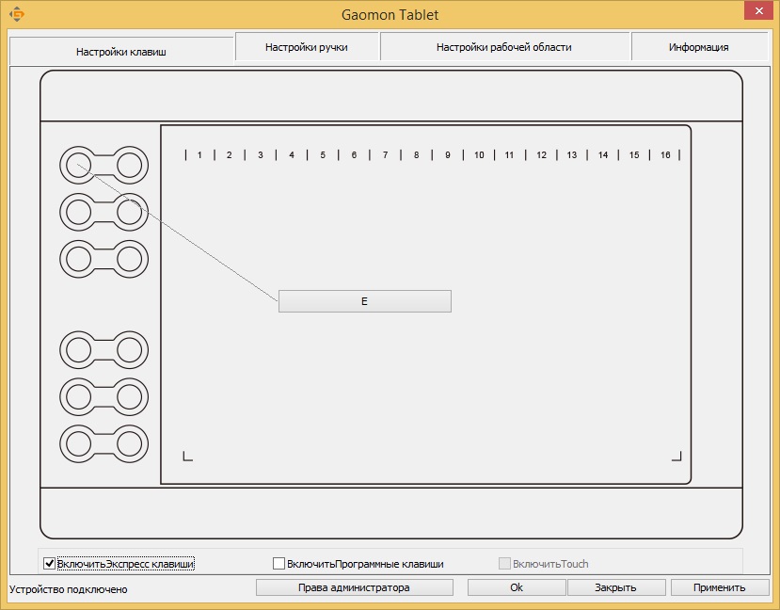The image size is (780, 610).
Task: Select the right express key in the second row
Action: 129,212
